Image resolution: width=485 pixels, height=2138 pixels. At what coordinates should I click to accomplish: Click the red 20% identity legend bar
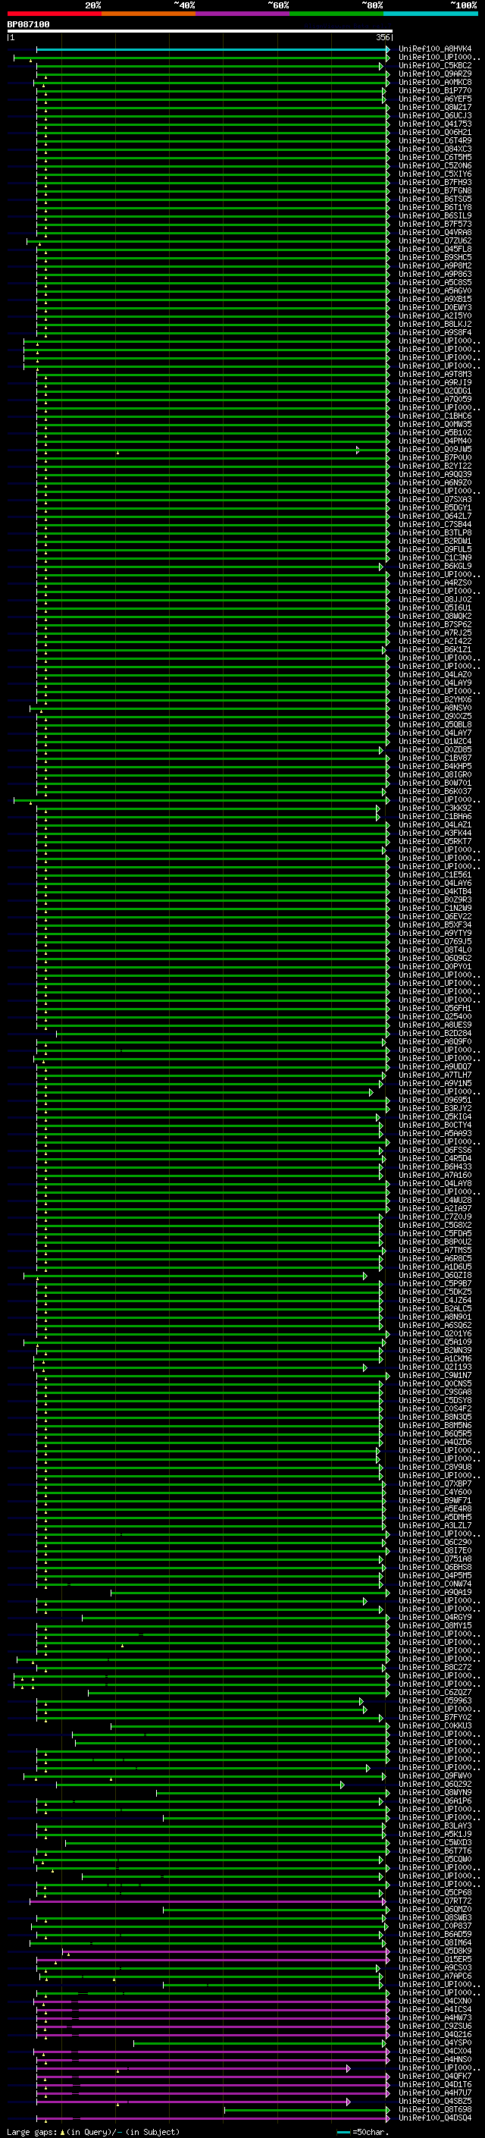(54, 14)
